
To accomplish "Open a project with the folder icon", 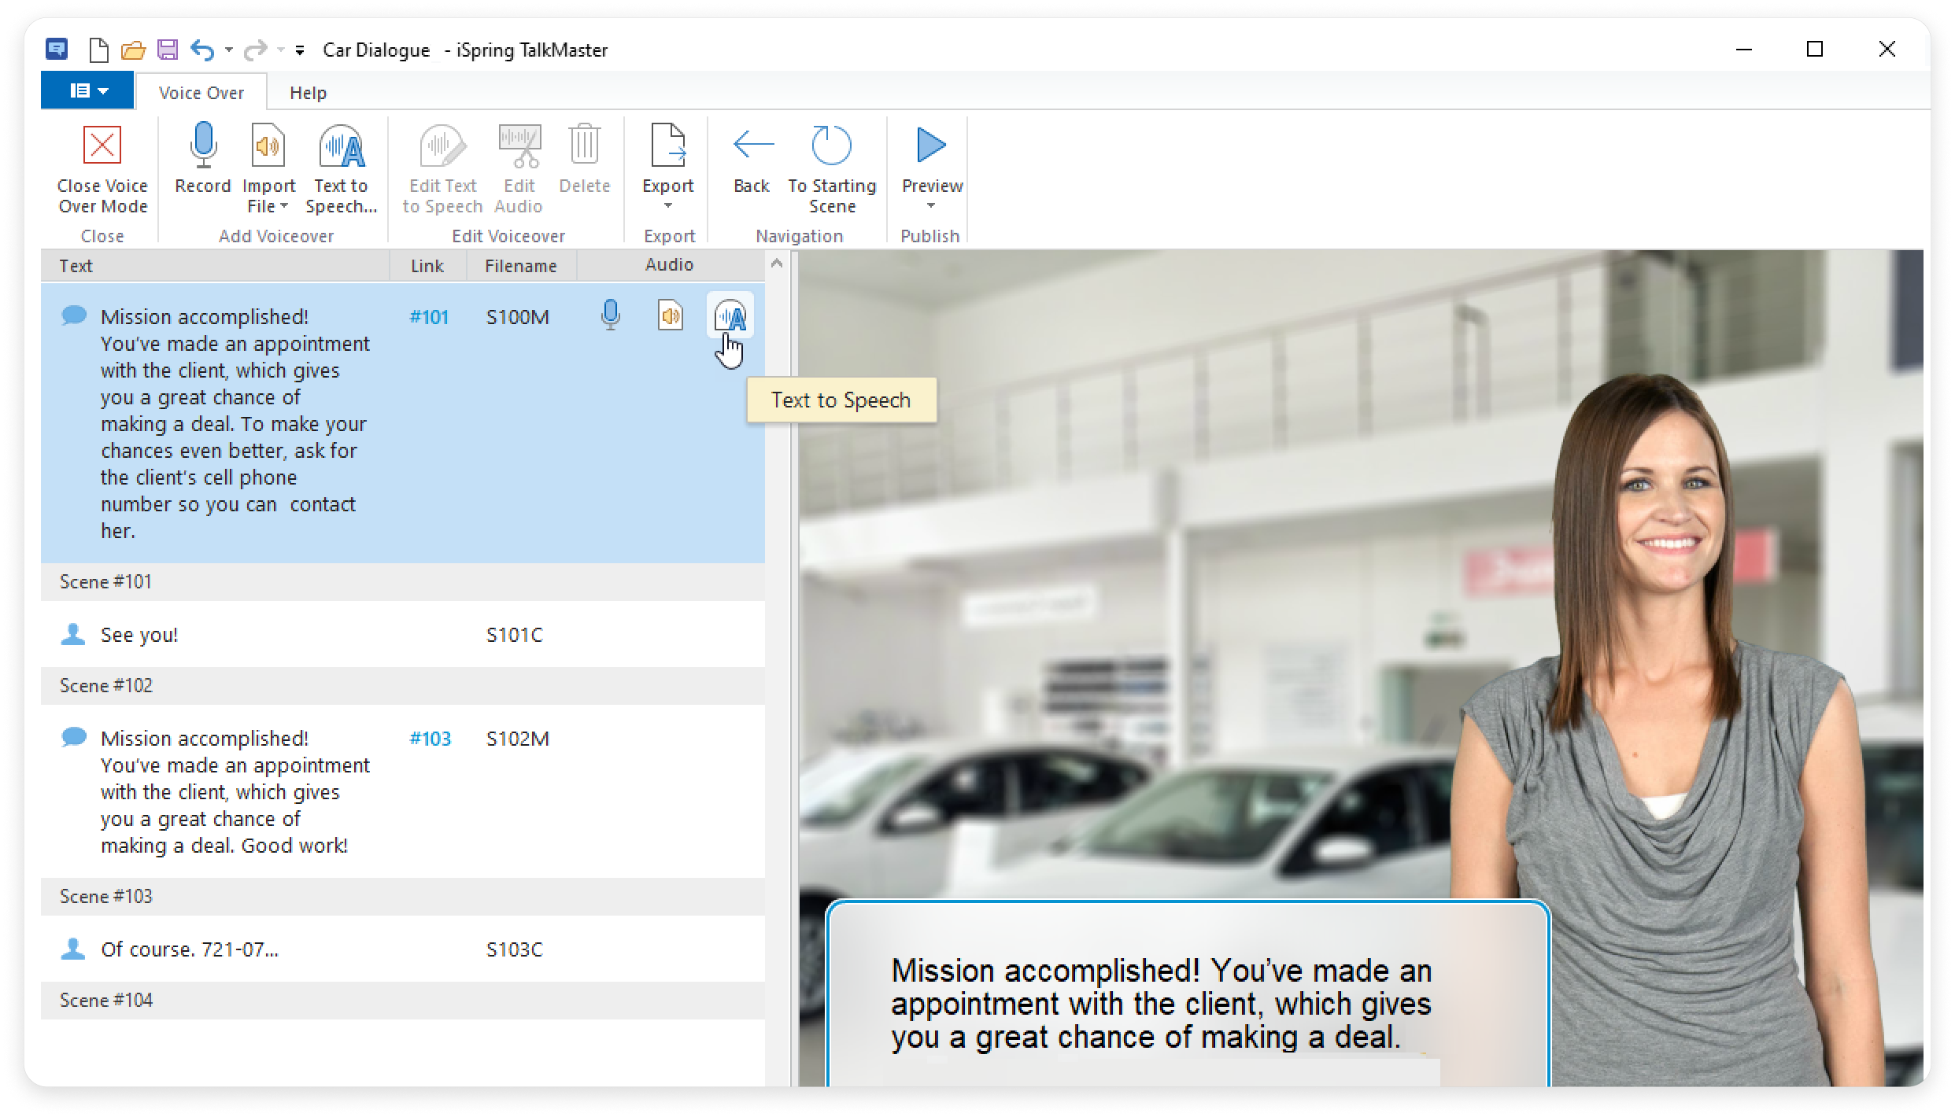I will point(133,50).
